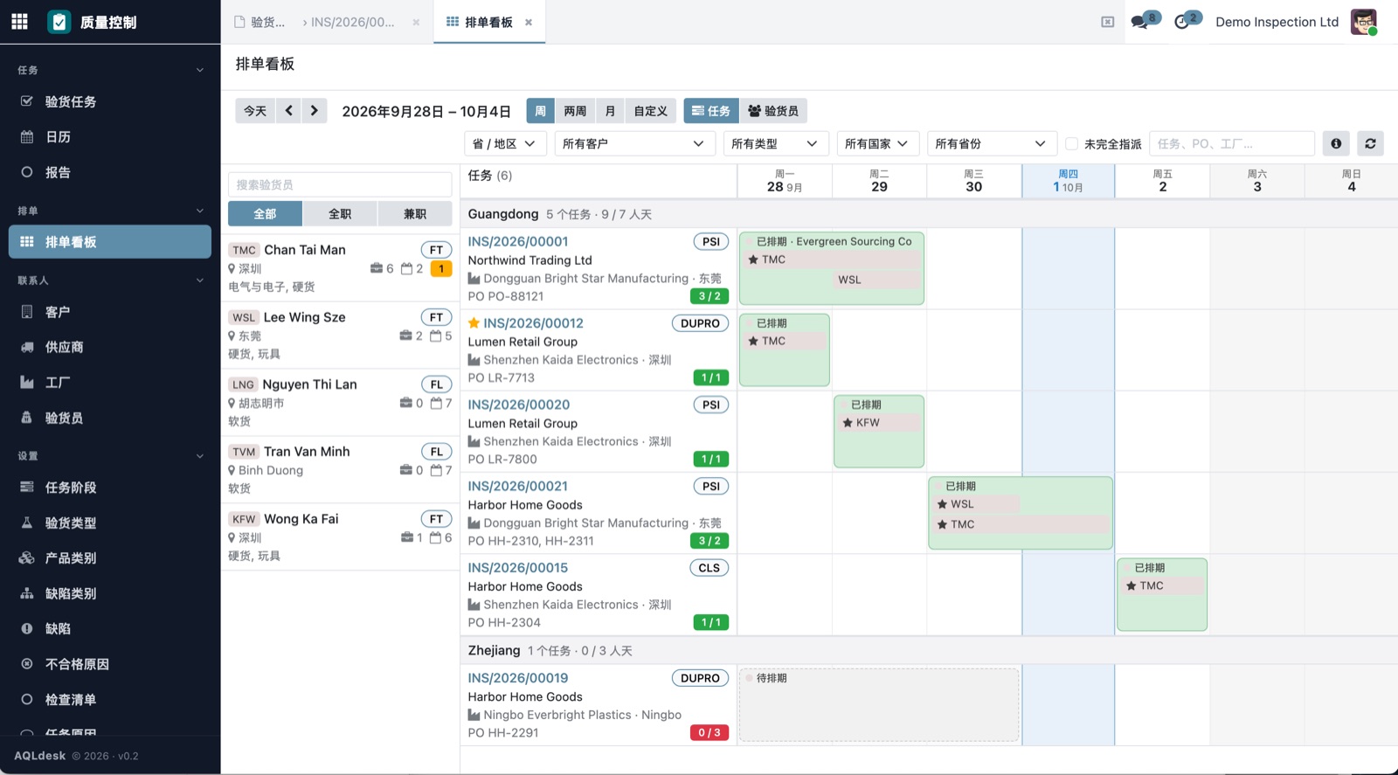Open 报告 in sidebar

tap(110, 172)
